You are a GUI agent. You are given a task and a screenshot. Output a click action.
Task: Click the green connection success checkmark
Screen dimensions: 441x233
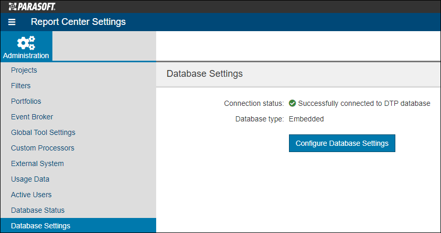tap(292, 104)
